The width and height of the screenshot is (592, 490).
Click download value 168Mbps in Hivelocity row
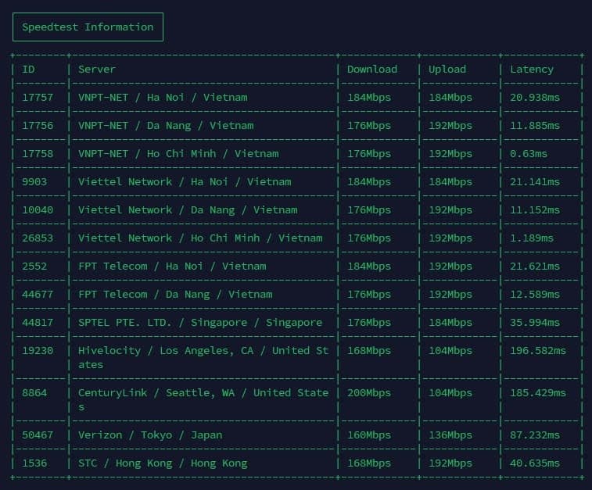pyautogui.click(x=369, y=351)
